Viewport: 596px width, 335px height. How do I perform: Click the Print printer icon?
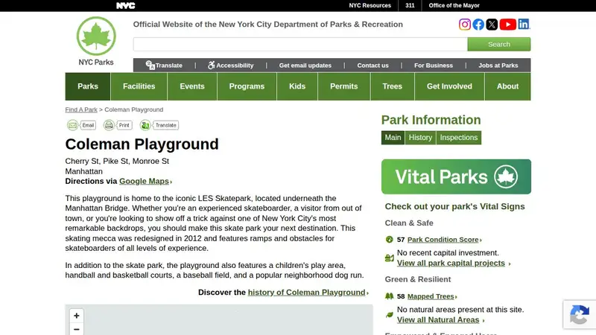(109, 125)
